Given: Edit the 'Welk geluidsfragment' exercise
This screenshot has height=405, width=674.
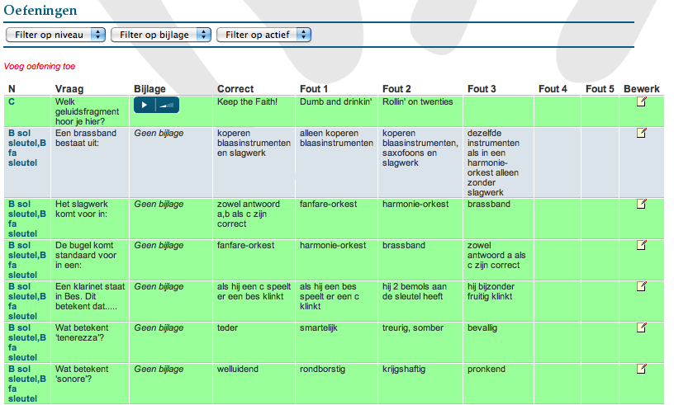Looking at the screenshot, I should [x=641, y=101].
